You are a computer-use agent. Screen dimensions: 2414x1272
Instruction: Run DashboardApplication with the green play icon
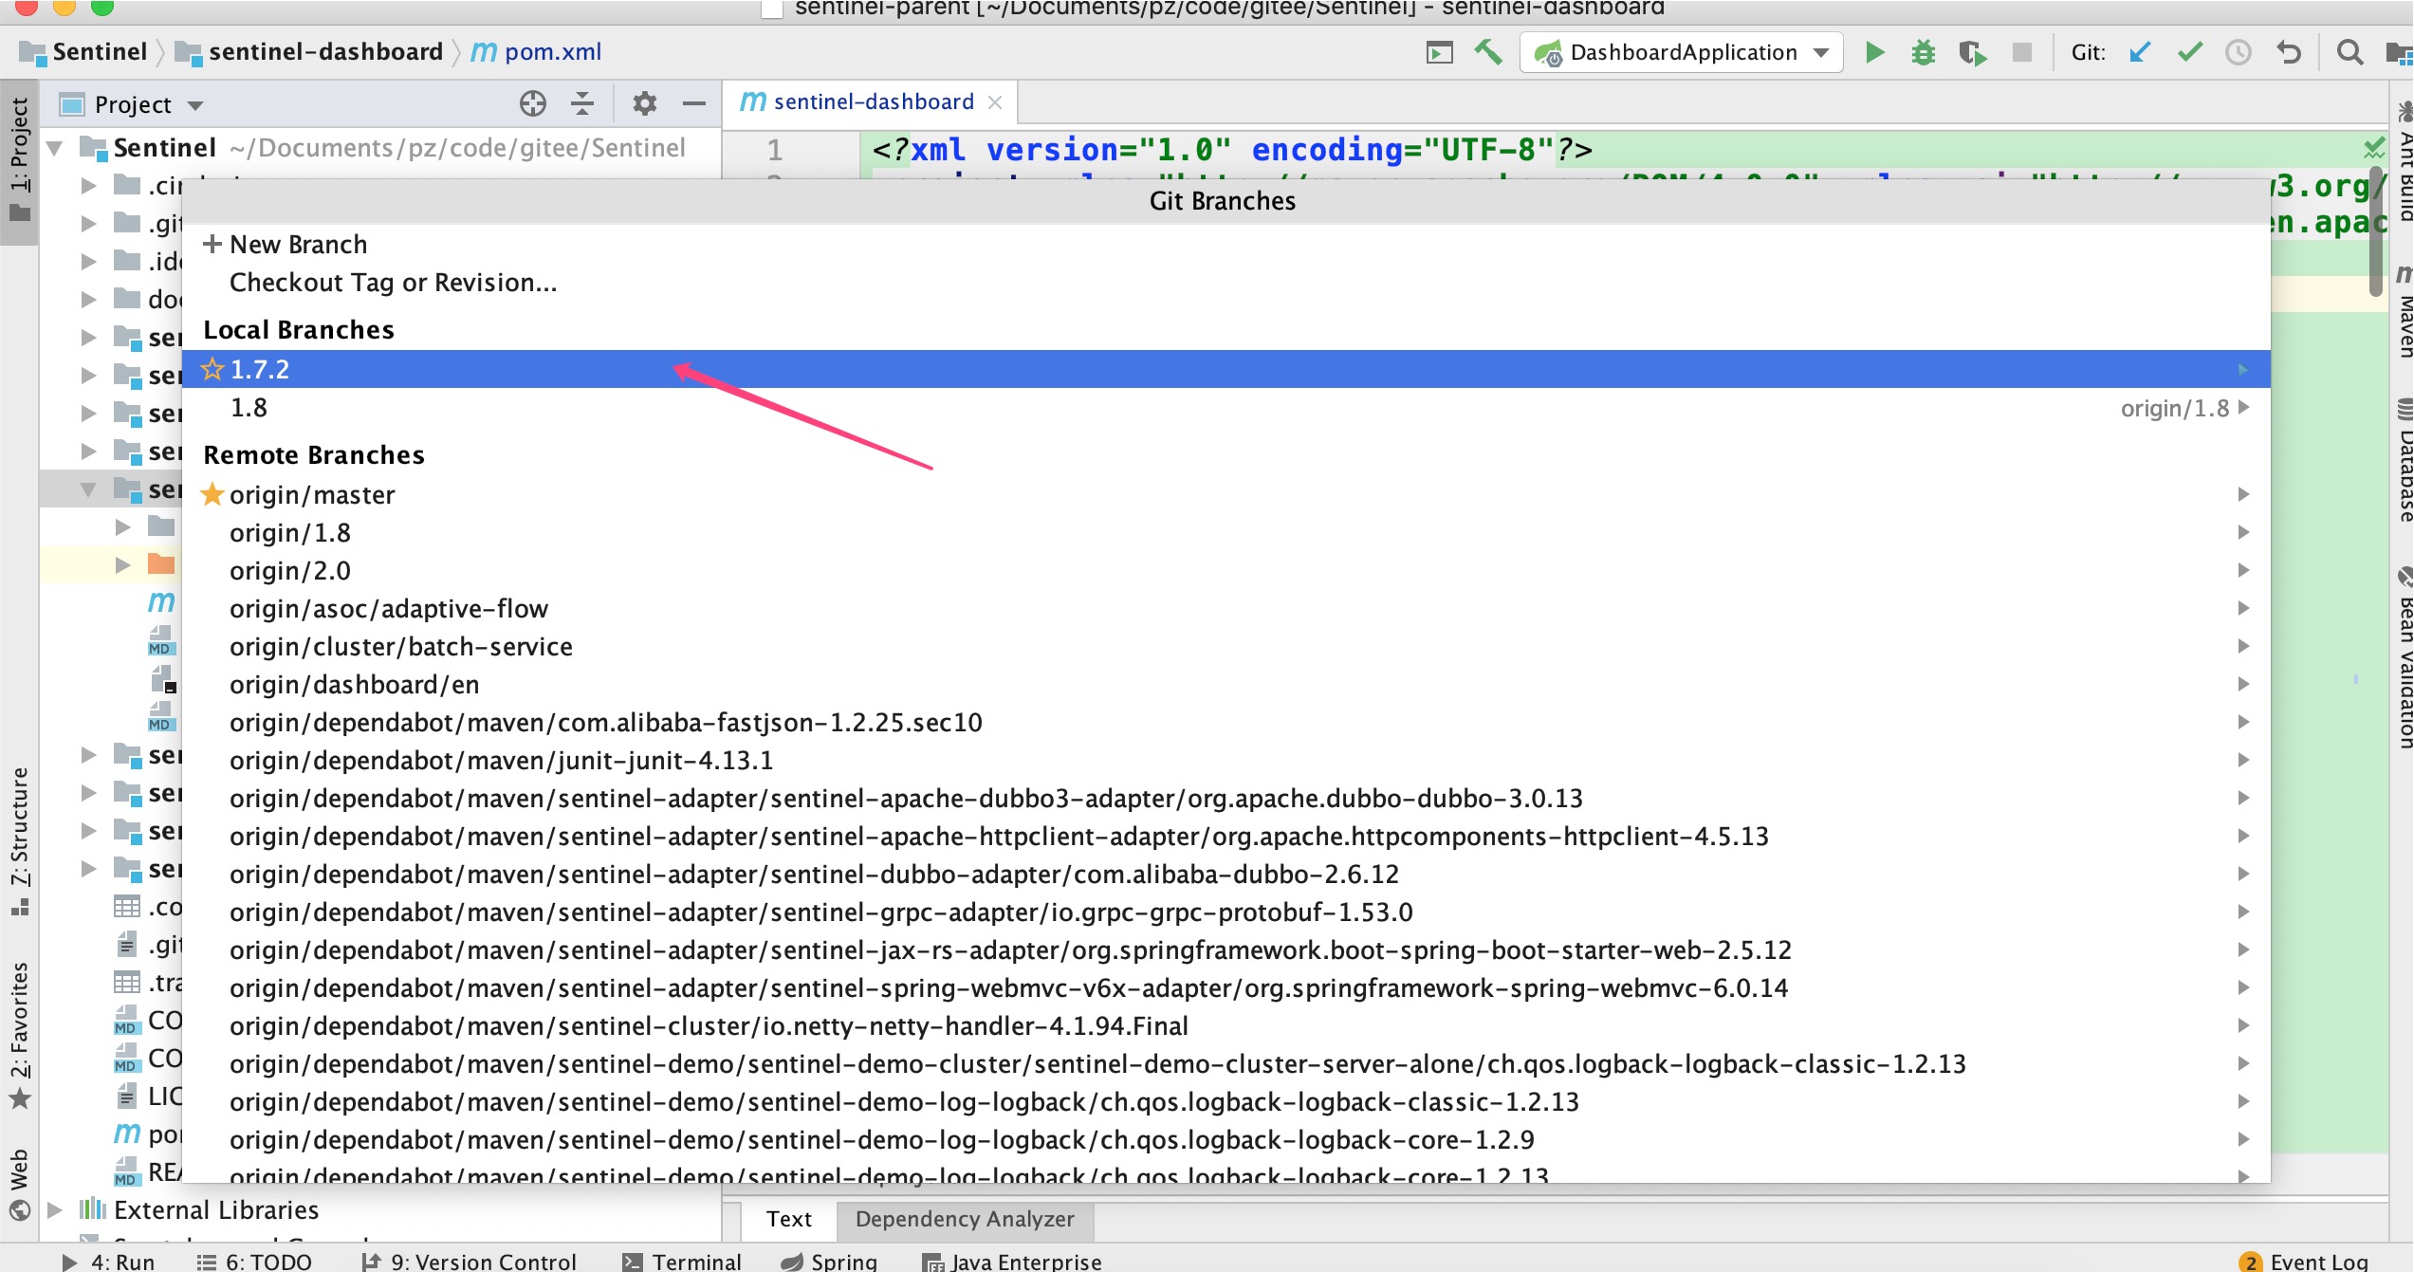(x=1874, y=52)
